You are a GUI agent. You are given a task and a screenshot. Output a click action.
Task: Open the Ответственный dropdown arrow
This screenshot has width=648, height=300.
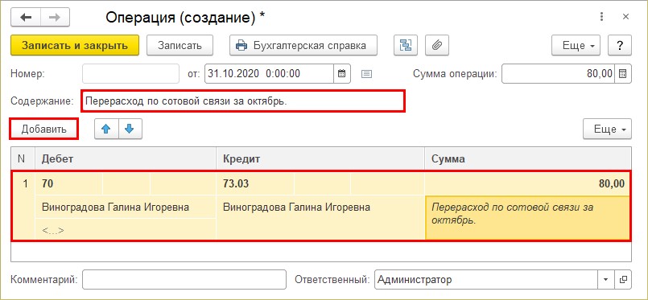pyautogui.click(x=606, y=280)
